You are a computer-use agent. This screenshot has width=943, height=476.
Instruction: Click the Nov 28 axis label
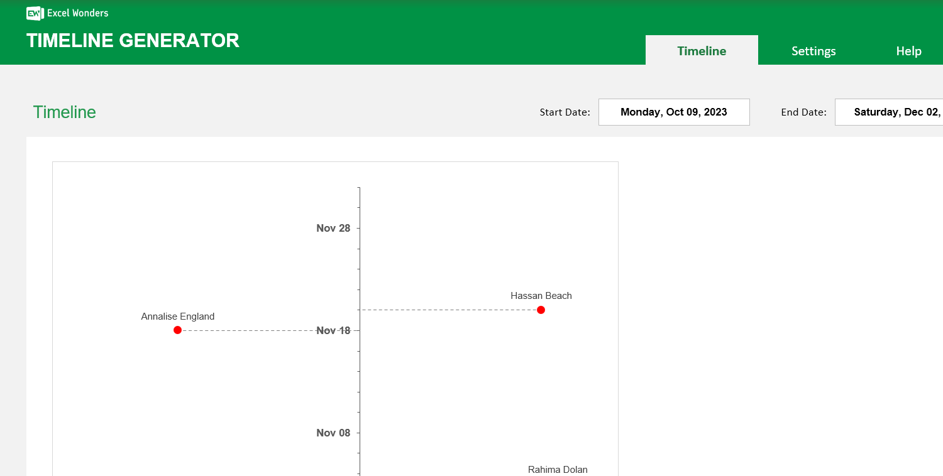[x=333, y=228]
